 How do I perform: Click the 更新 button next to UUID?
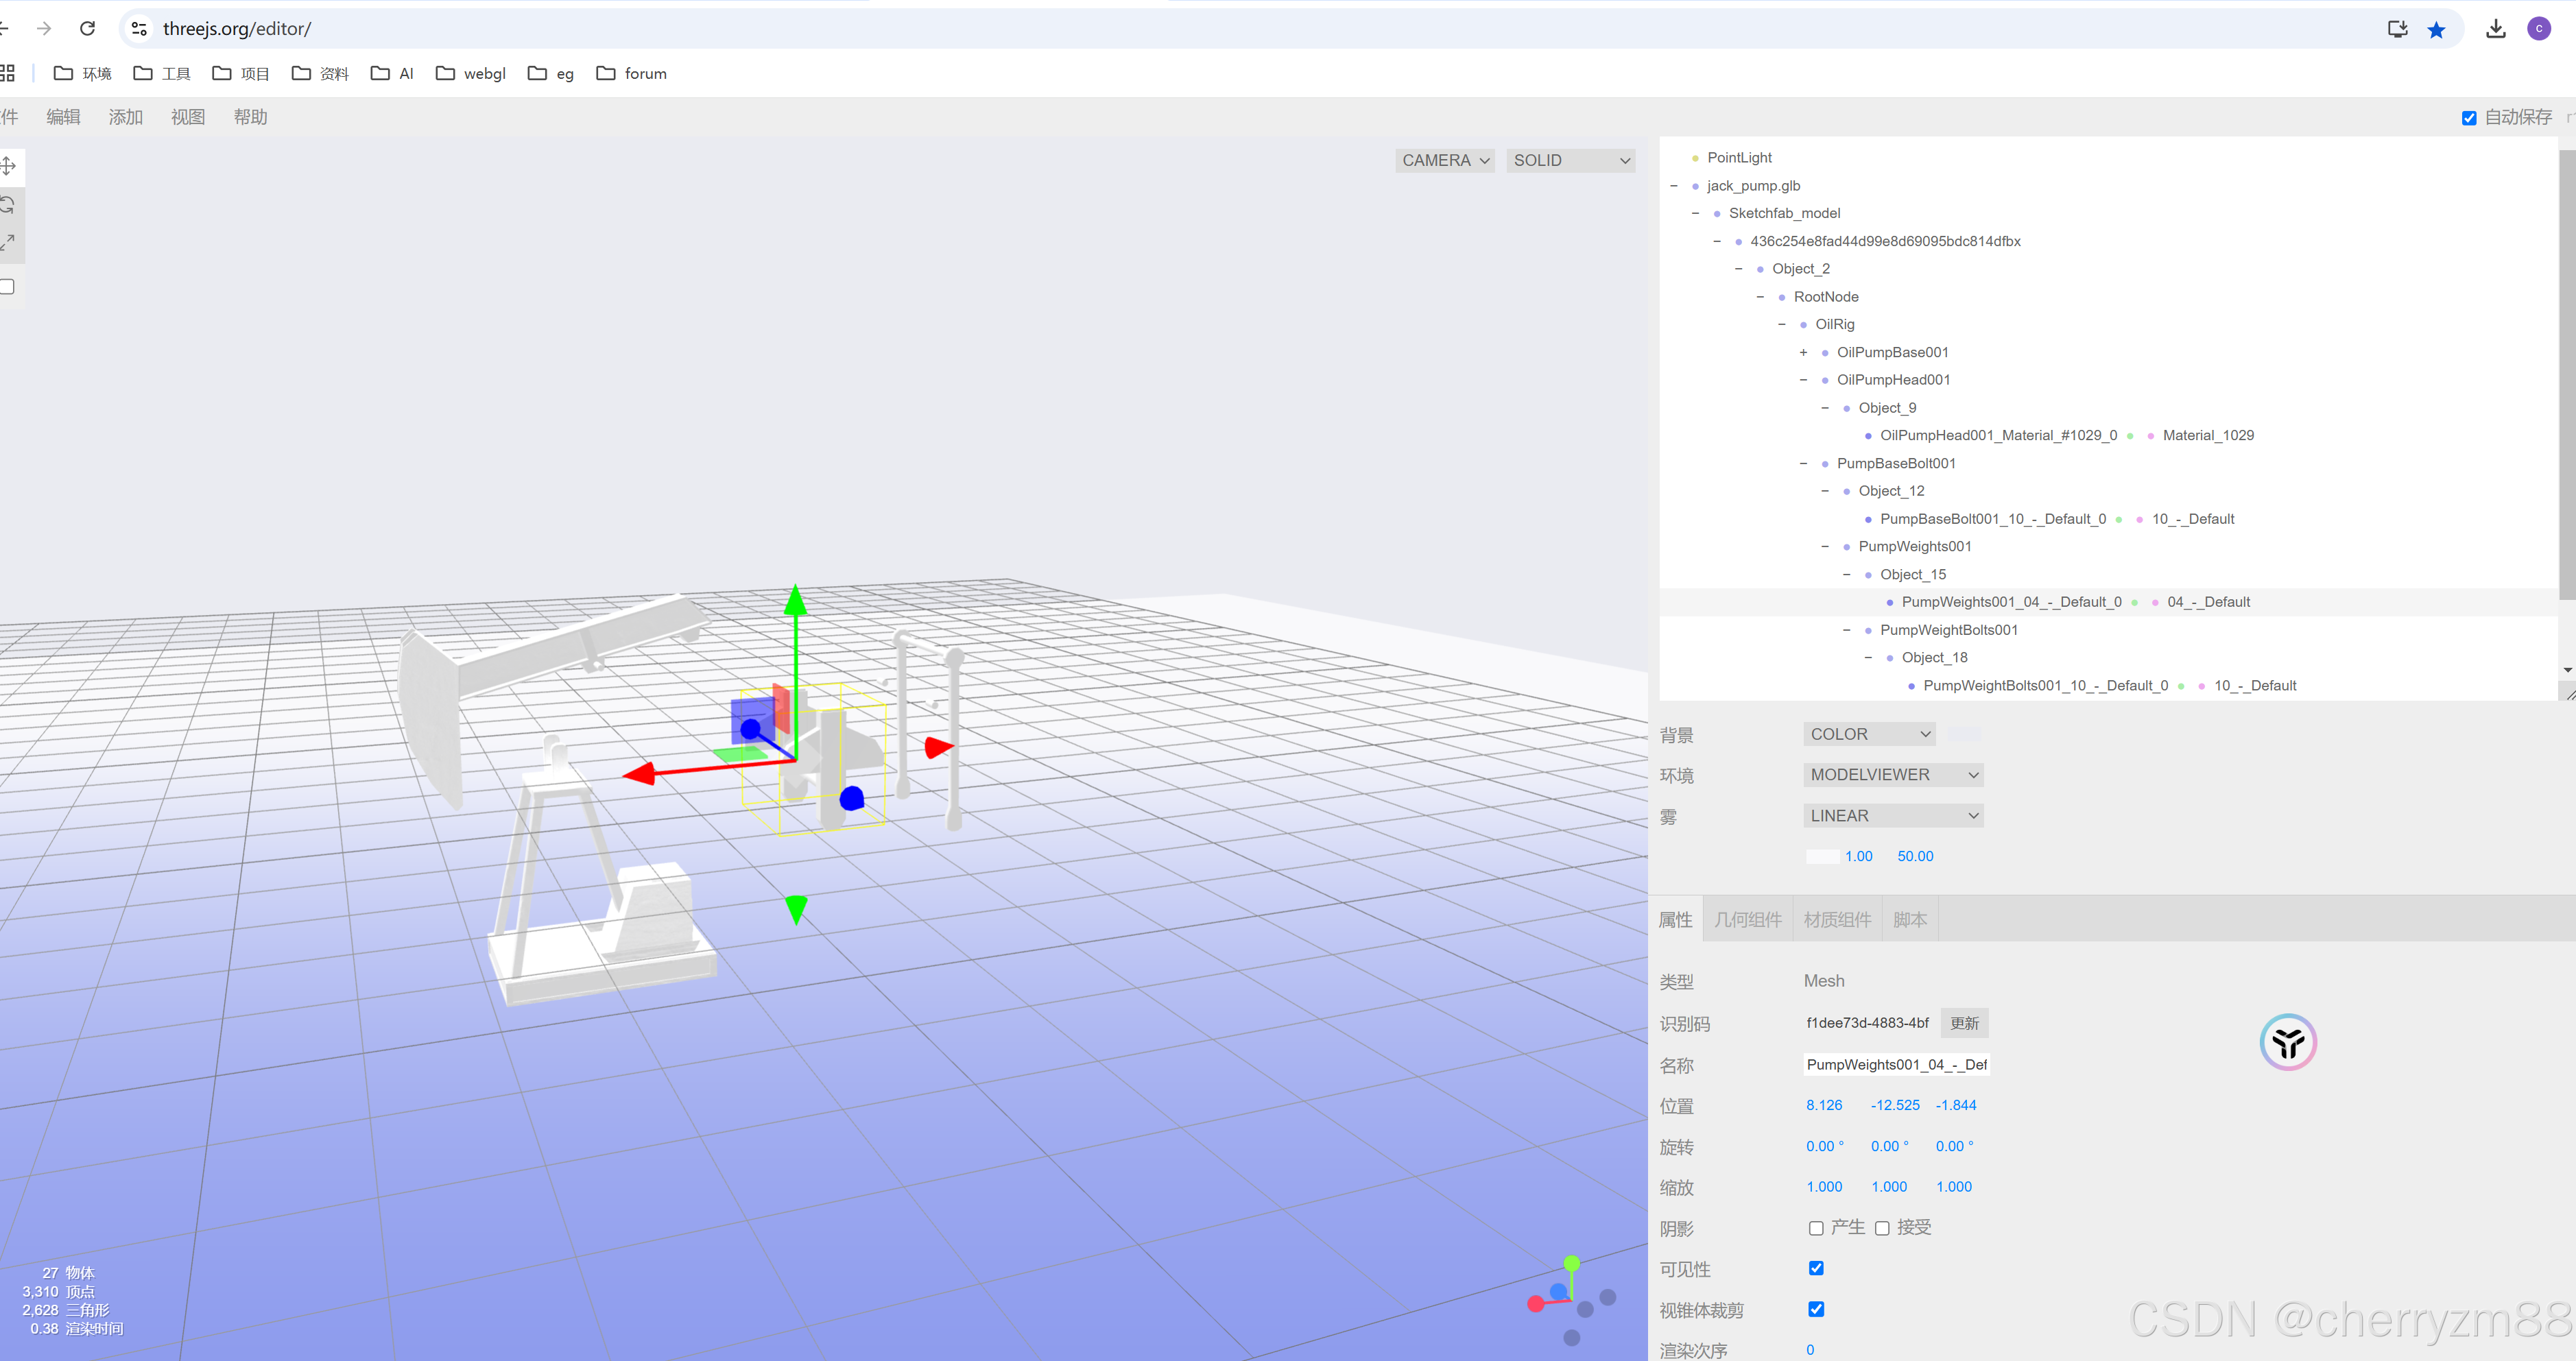coord(1964,1023)
